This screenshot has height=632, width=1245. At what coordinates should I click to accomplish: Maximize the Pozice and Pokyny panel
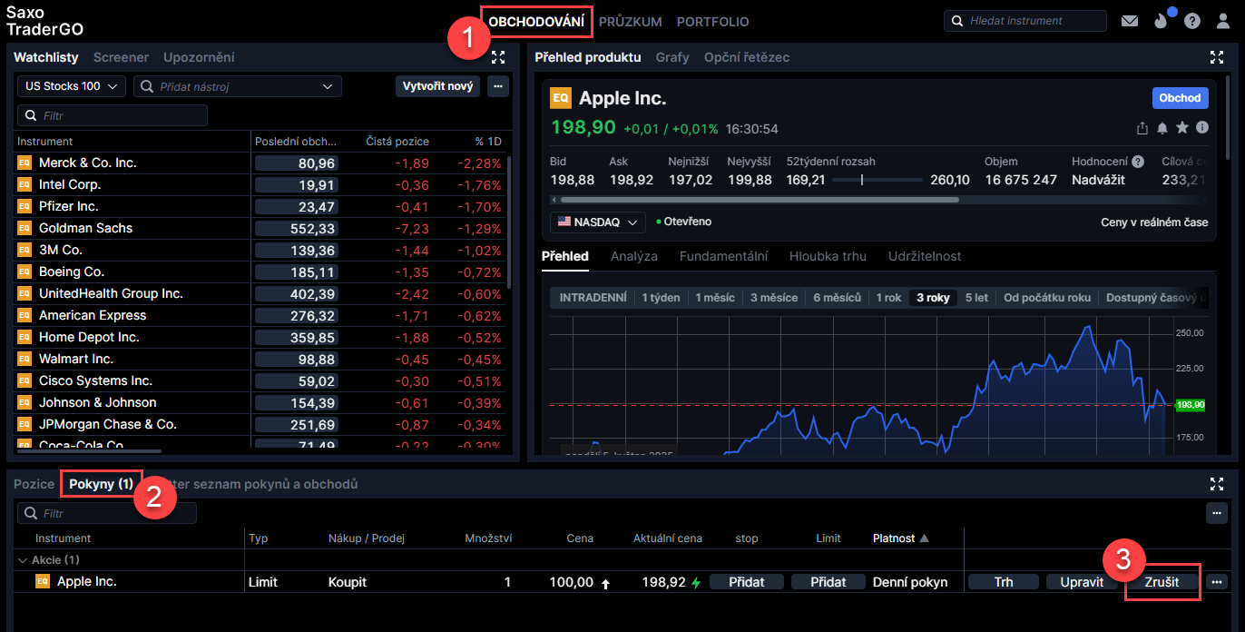tap(1217, 484)
